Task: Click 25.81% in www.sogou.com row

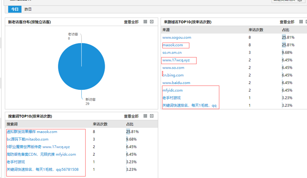Action: (288, 37)
